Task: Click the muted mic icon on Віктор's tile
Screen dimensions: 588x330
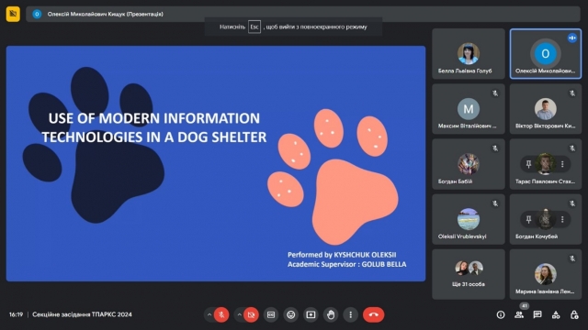Action: (572, 93)
